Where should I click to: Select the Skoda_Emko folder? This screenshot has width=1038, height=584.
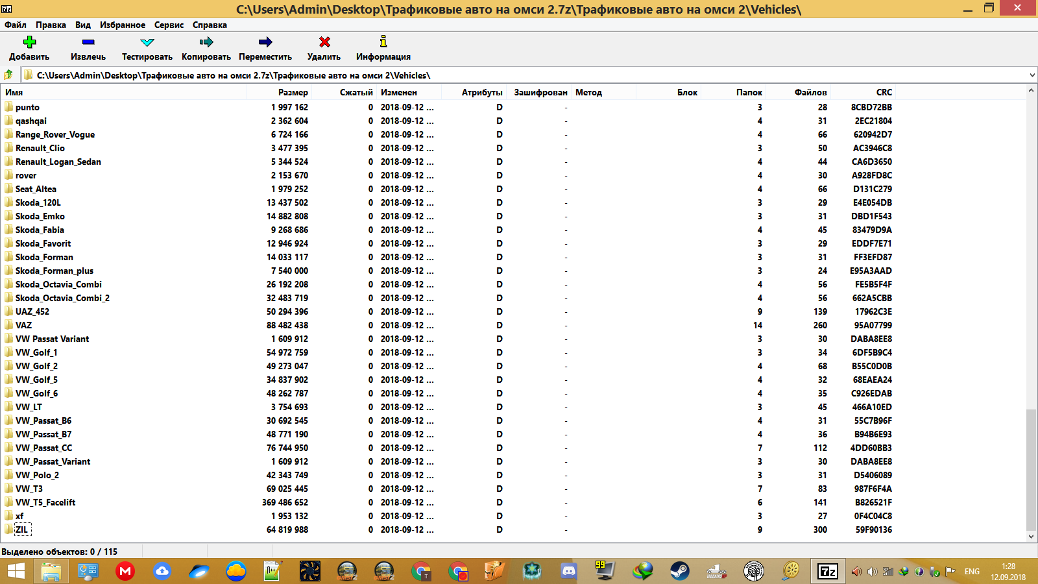coord(40,216)
